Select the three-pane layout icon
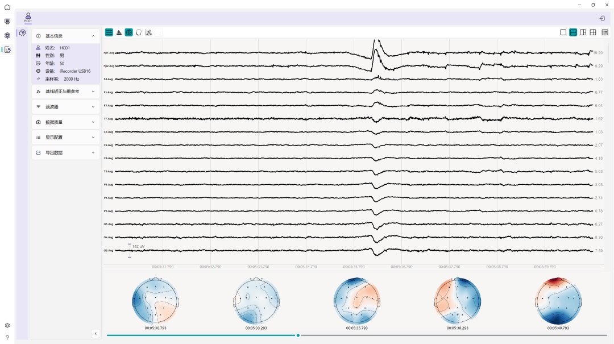The width and height of the screenshot is (614, 344). click(583, 32)
